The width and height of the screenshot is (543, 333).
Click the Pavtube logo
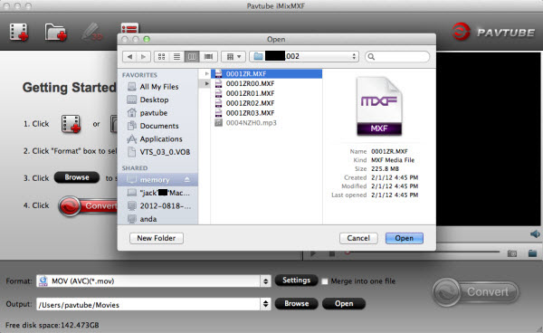494,32
